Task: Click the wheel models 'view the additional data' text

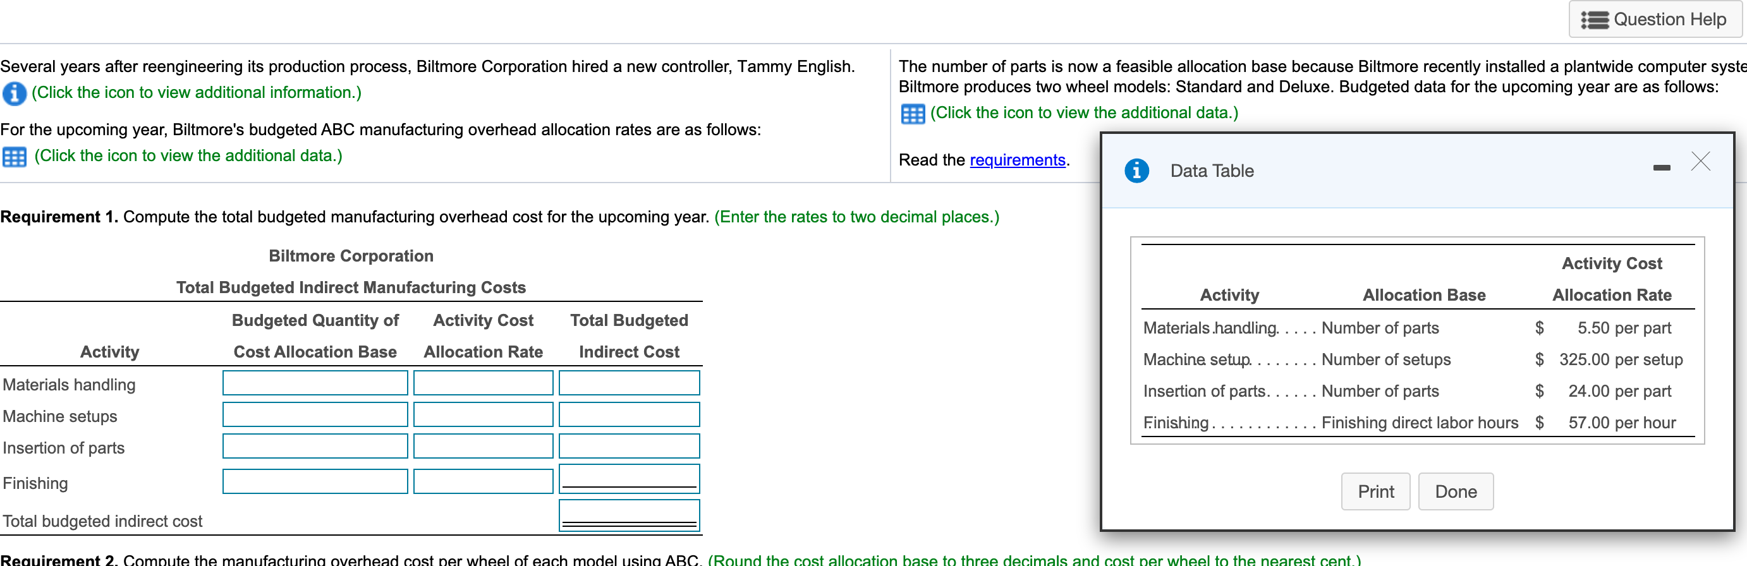Action: (1084, 112)
